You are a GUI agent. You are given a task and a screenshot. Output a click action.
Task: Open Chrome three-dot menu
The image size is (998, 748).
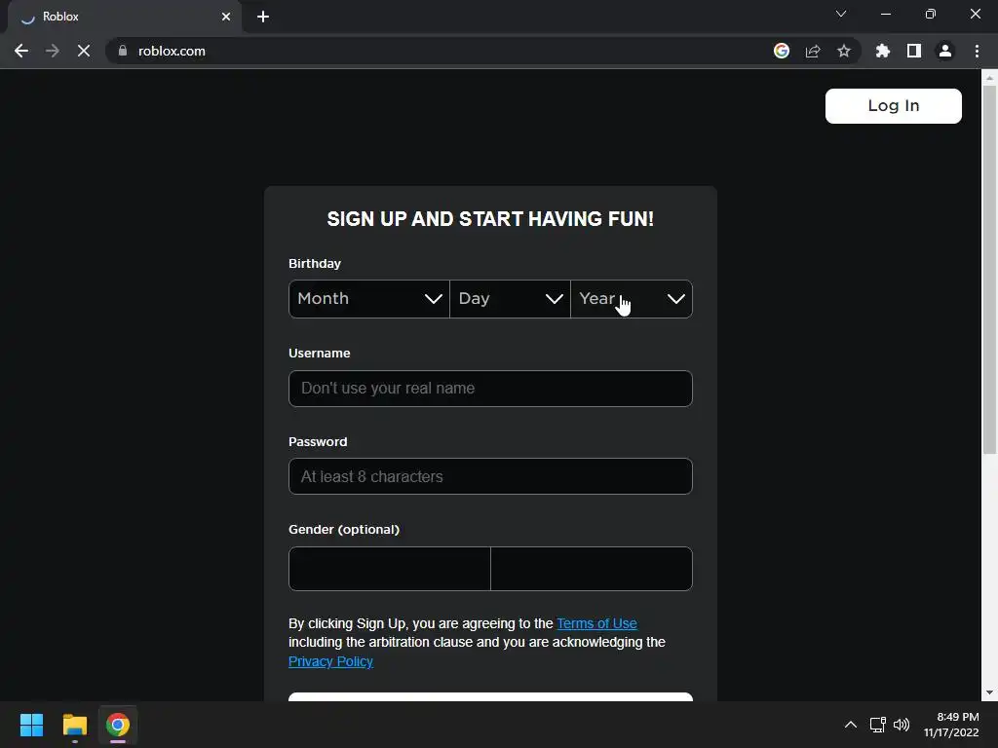[977, 51]
